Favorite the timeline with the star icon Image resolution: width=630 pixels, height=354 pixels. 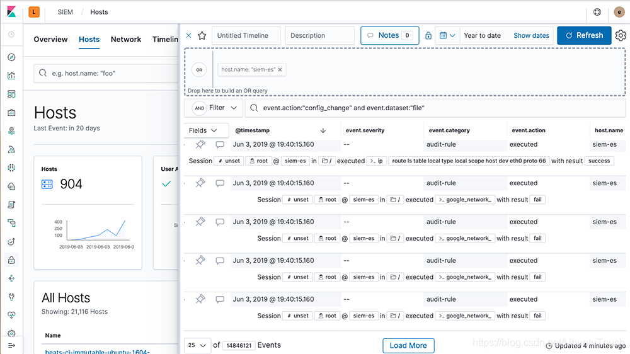point(202,35)
